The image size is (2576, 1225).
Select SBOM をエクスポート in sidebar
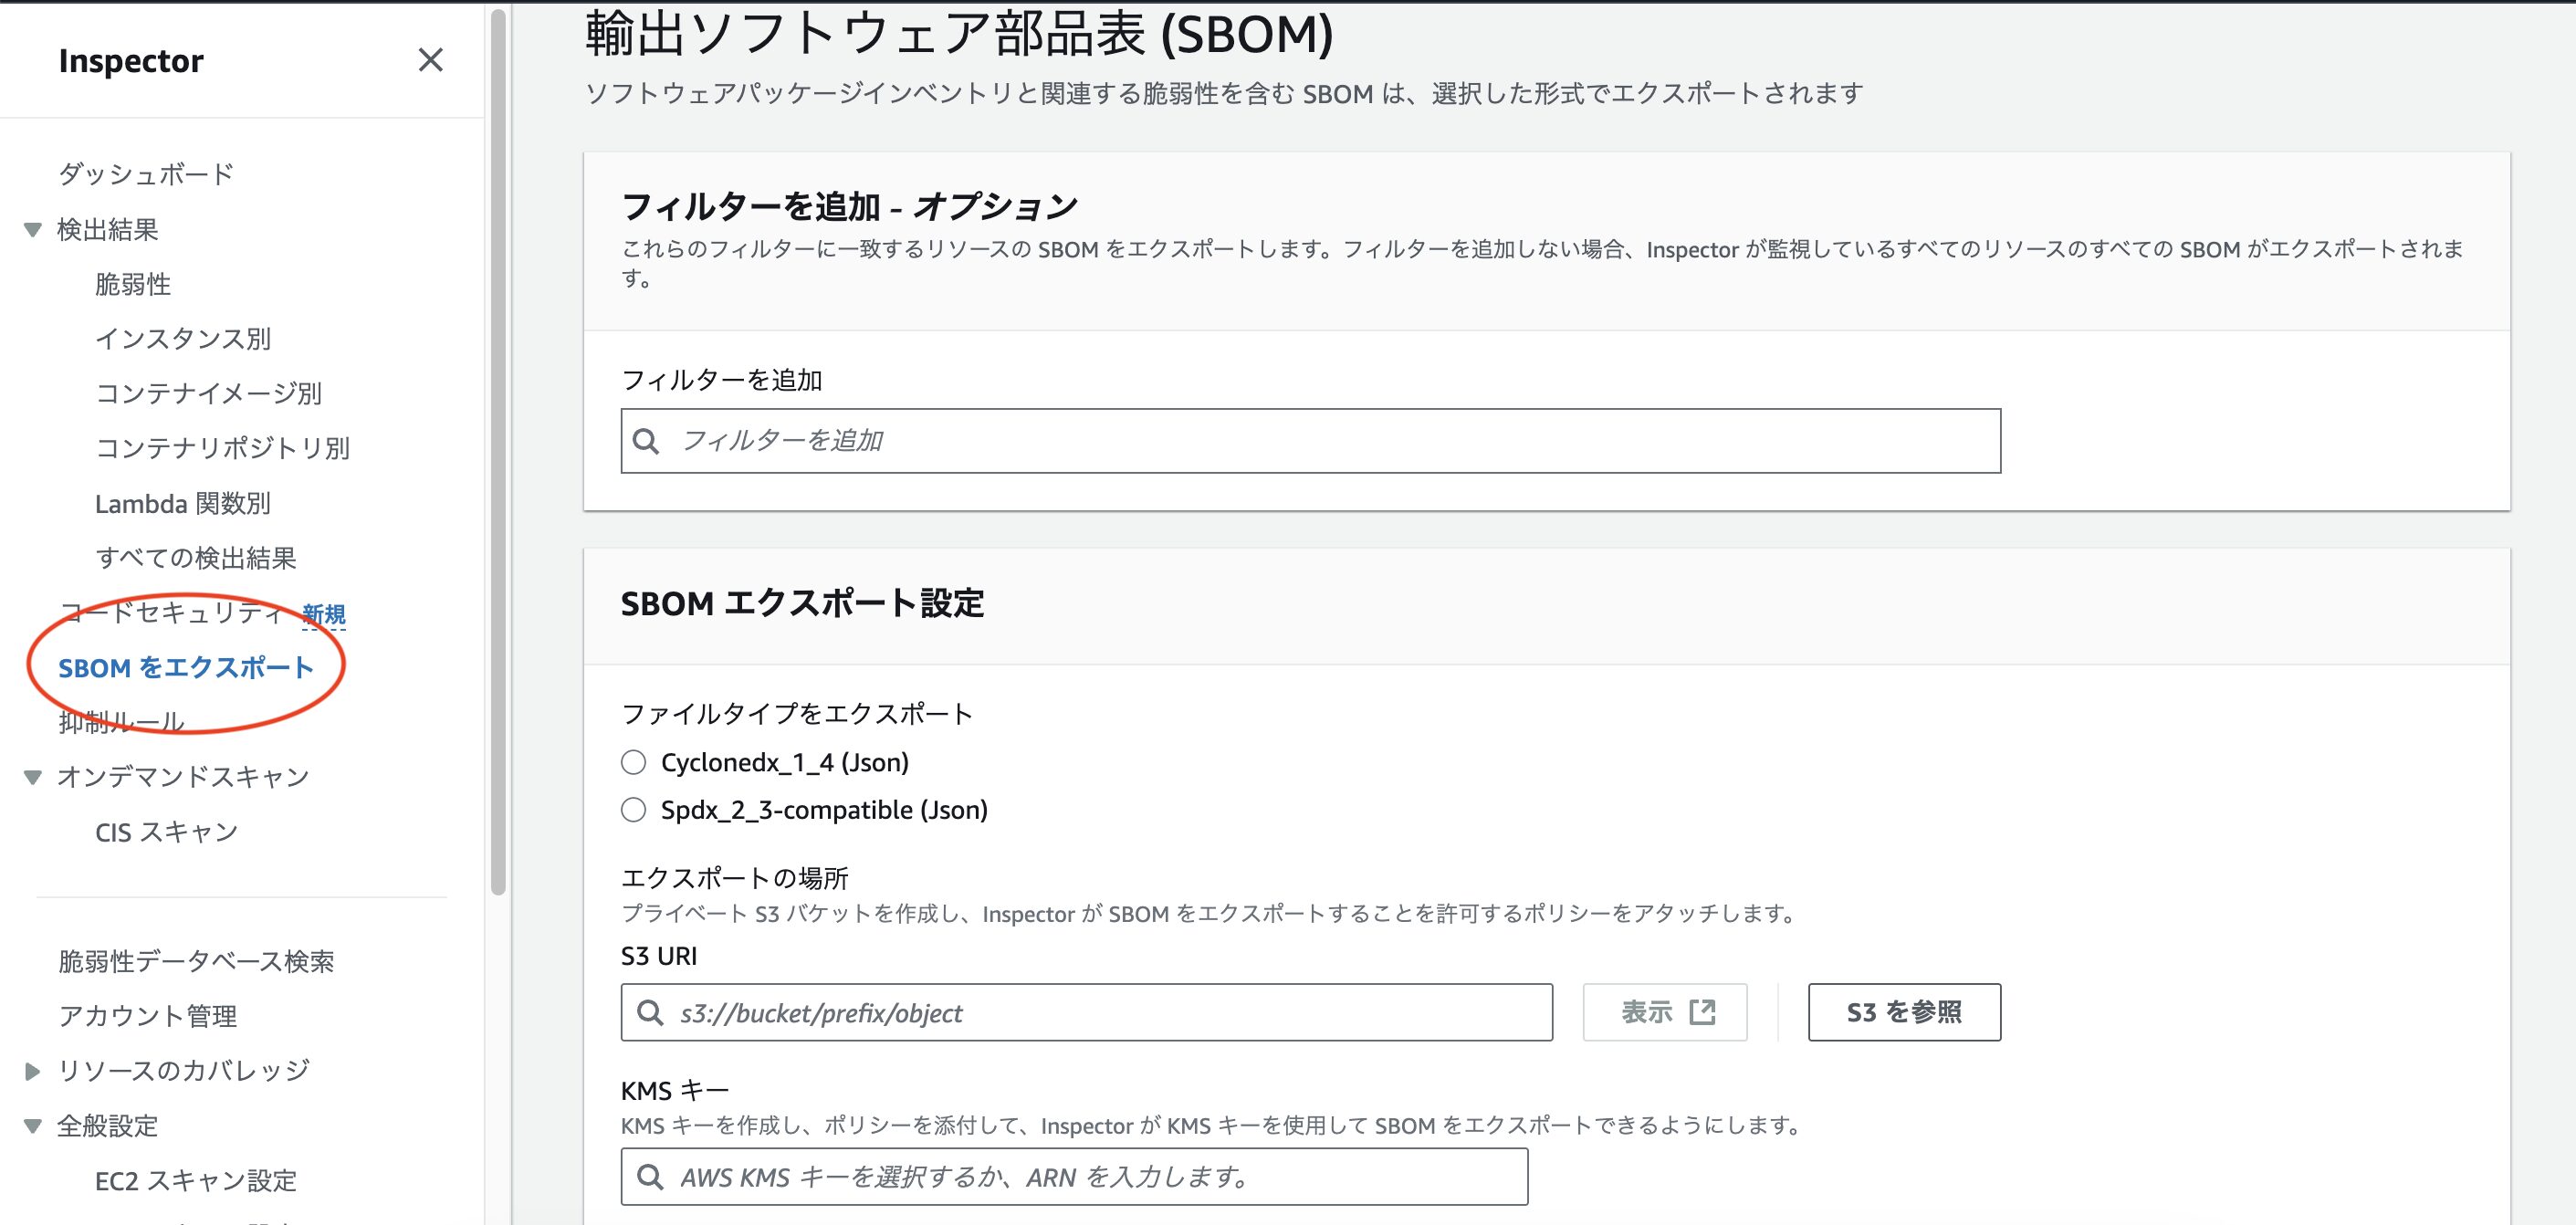(186, 668)
